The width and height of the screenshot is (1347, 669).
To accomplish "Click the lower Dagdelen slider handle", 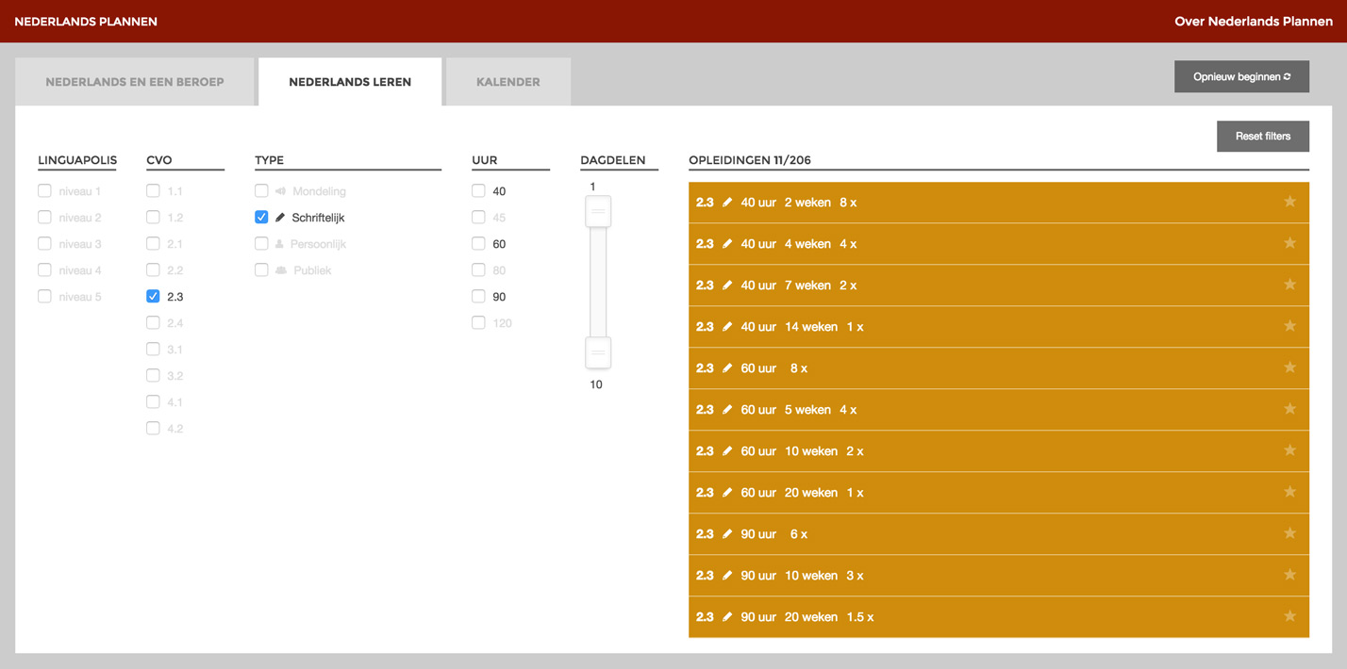I will pyautogui.click(x=598, y=352).
